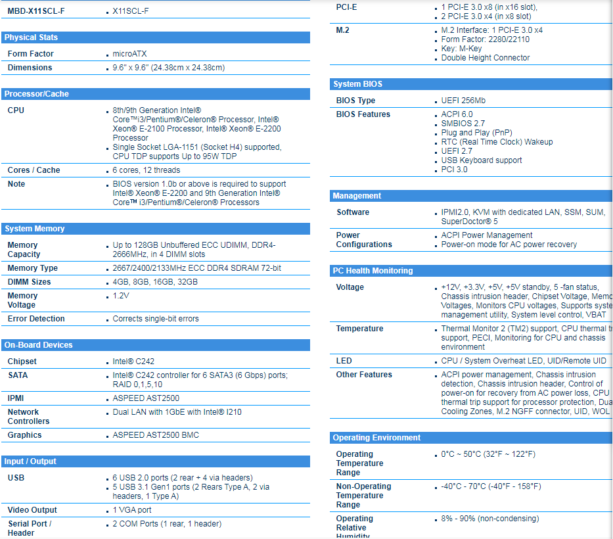Click the On-Board Devices section header
This screenshot has width=613, height=539.
39,345
